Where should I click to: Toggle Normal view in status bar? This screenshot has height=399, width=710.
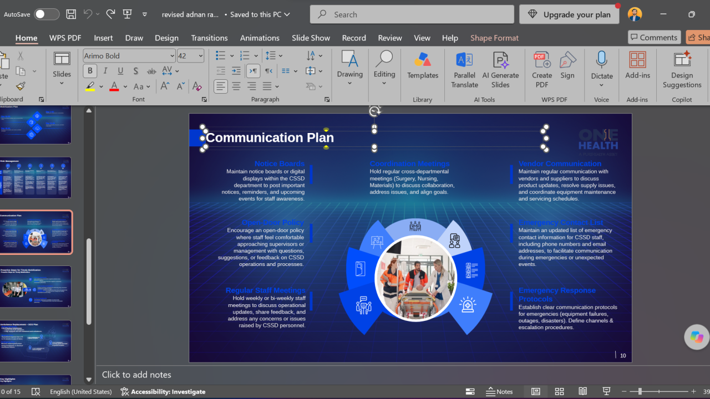coord(536,391)
